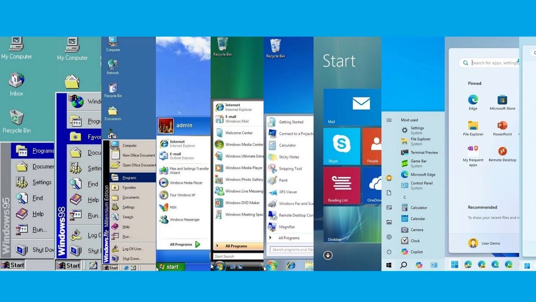Image resolution: width=536 pixels, height=302 pixels.
Task: Open Sticky Notes in Windows 7 menu
Action: (284, 157)
